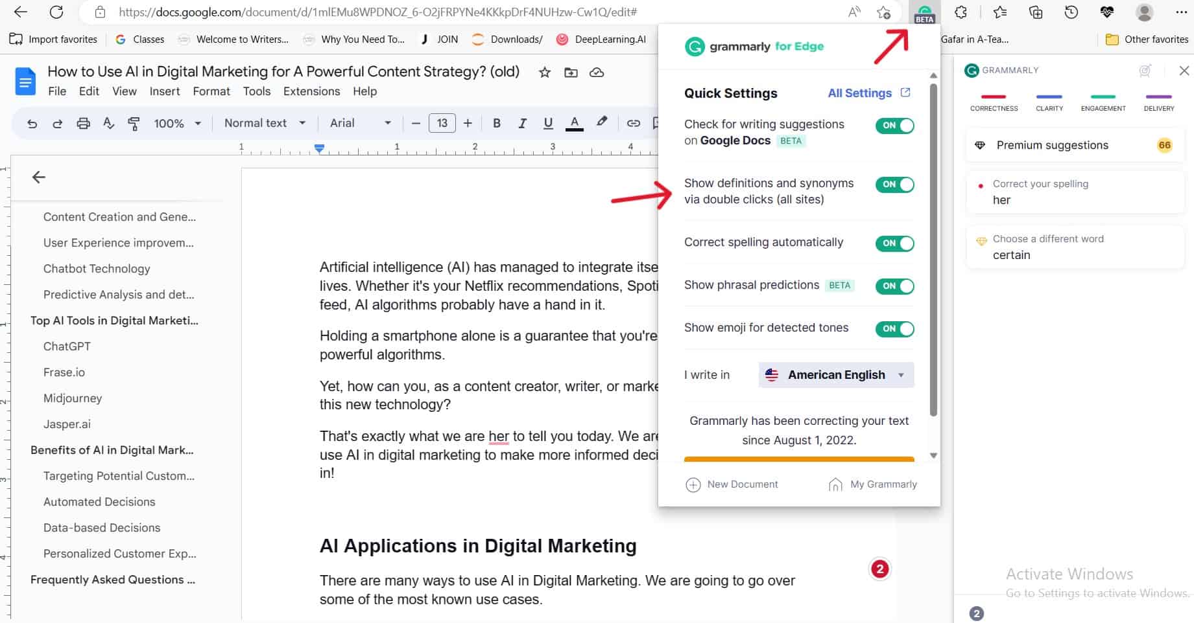This screenshot has height=623, width=1194.
Task: Open the text color picker
Action: coord(573,122)
